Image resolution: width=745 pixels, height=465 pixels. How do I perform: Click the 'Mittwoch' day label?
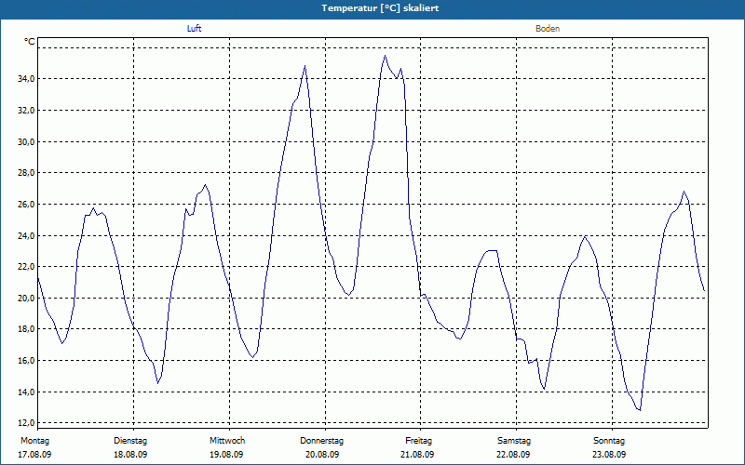227,441
